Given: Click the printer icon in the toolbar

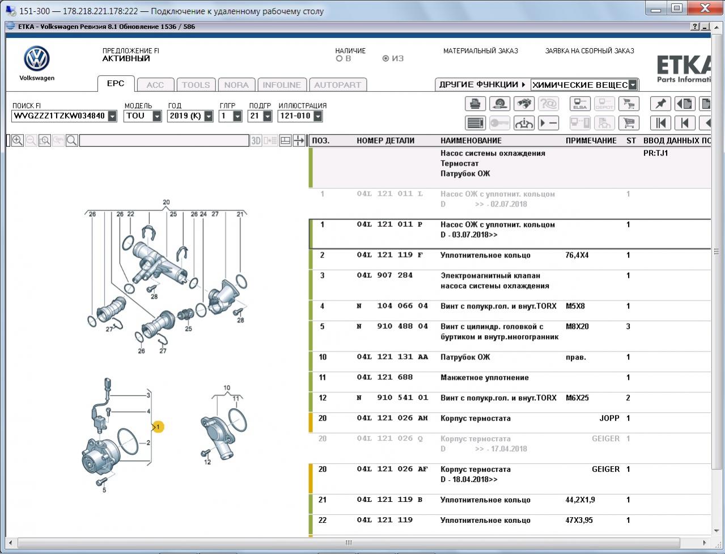Looking at the screenshot, I should coord(476,104).
